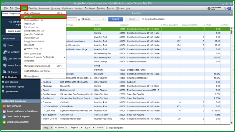235x132 pixels.
Task: Open the Bill Tracker icon
Action: coord(5,72)
